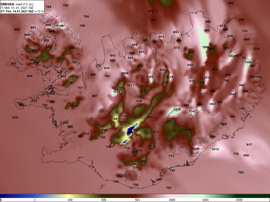Click the 1012 height value
Viewport: 270px width, 202px height.
click(x=207, y=78)
